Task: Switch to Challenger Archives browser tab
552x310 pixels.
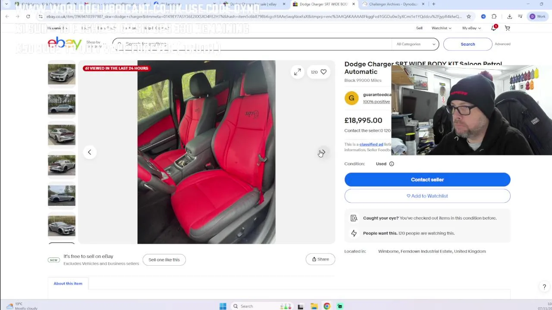Action: [393, 4]
